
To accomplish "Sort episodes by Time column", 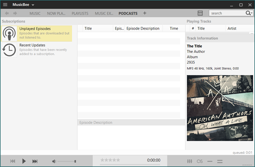I will coord(174,28).
